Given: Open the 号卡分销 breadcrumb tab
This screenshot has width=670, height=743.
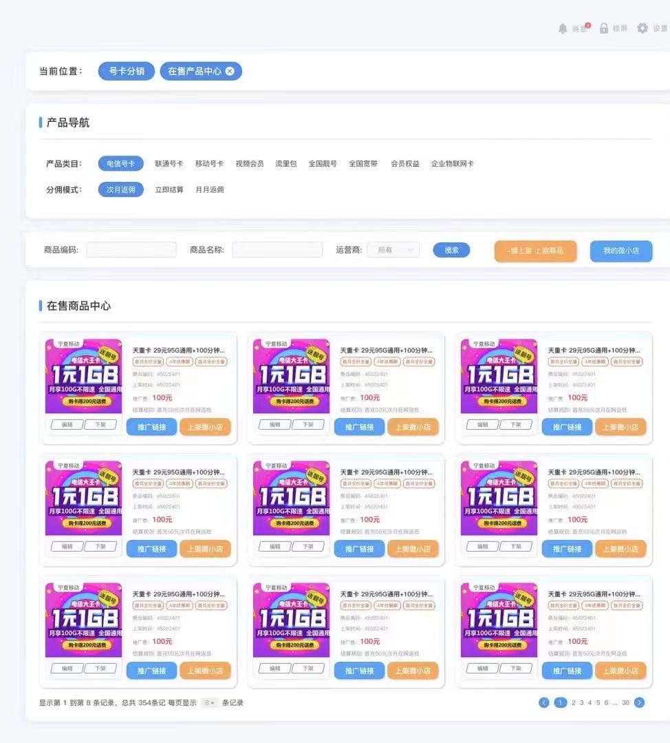Looking at the screenshot, I should pyautogui.click(x=127, y=71).
